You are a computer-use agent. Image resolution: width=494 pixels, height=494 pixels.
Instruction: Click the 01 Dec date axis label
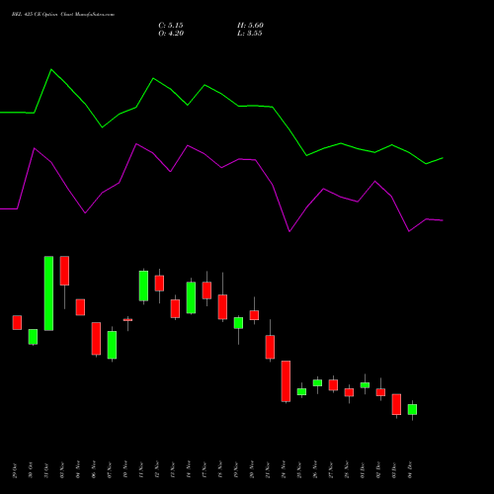pyautogui.click(x=363, y=470)
